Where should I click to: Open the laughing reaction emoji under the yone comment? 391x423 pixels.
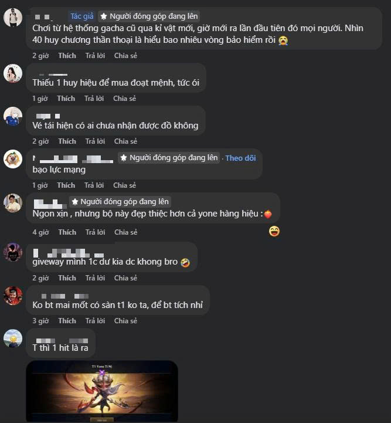click(274, 232)
